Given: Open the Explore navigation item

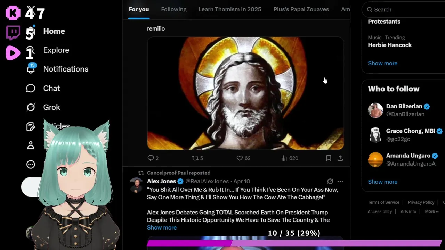Looking at the screenshot, I should (x=56, y=50).
